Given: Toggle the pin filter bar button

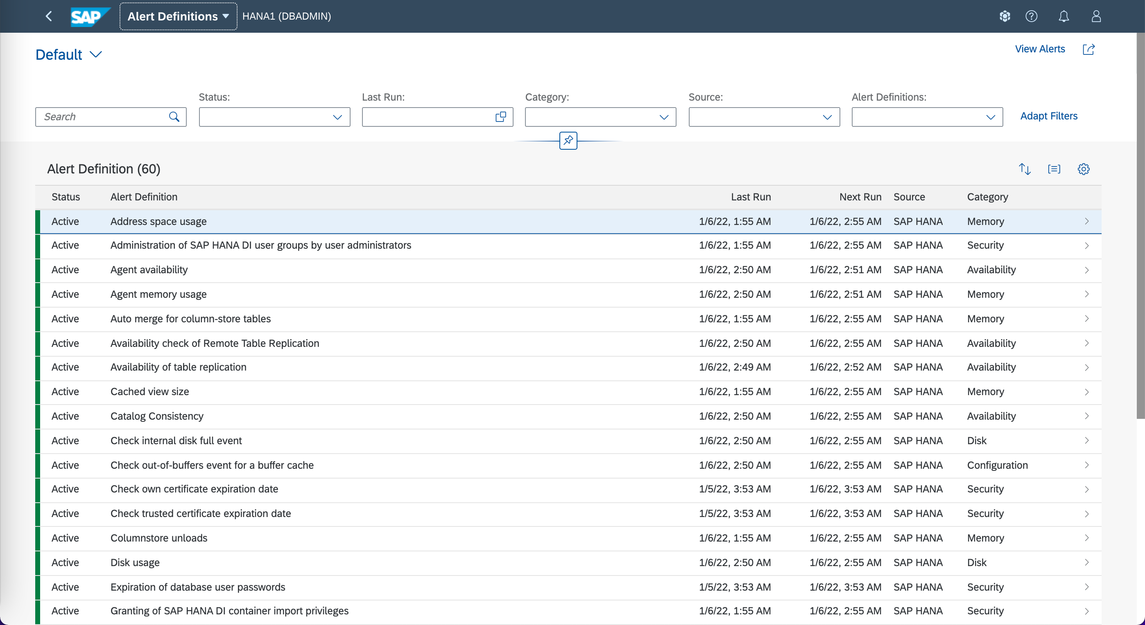Looking at the screenshot, I should pyautogui.click(x=568, y=141).
